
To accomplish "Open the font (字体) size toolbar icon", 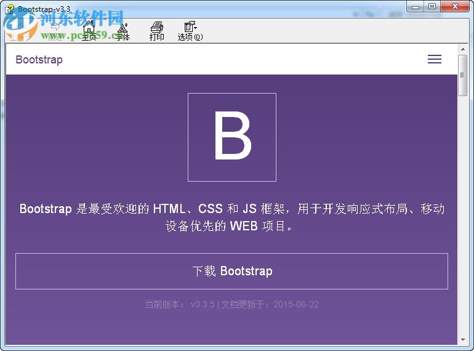I will (x=123, y=31).
